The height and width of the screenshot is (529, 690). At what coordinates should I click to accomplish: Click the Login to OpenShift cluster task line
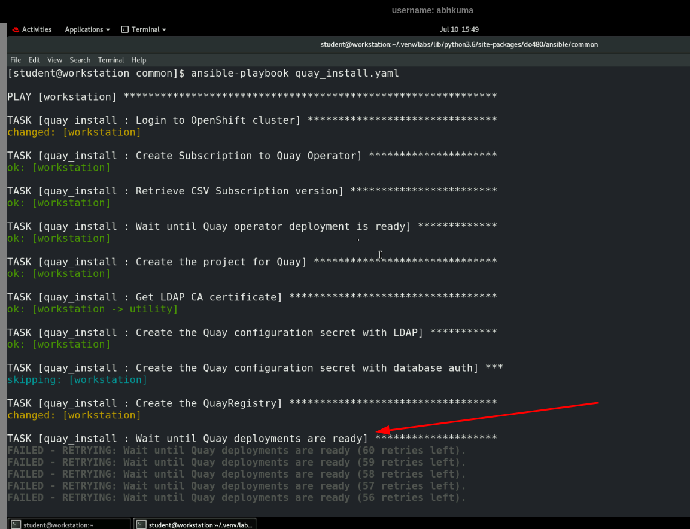click(x=252, y=121)
